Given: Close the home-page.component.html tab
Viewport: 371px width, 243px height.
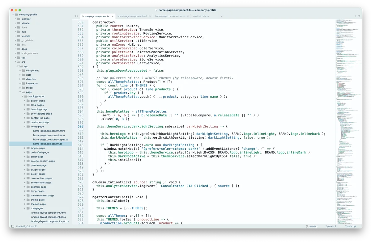Looking at the screenshot, I should (150, 16).
